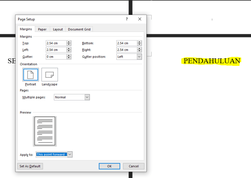Decrease the Bottom margin value
251x178 pixels.
(140, 44)
